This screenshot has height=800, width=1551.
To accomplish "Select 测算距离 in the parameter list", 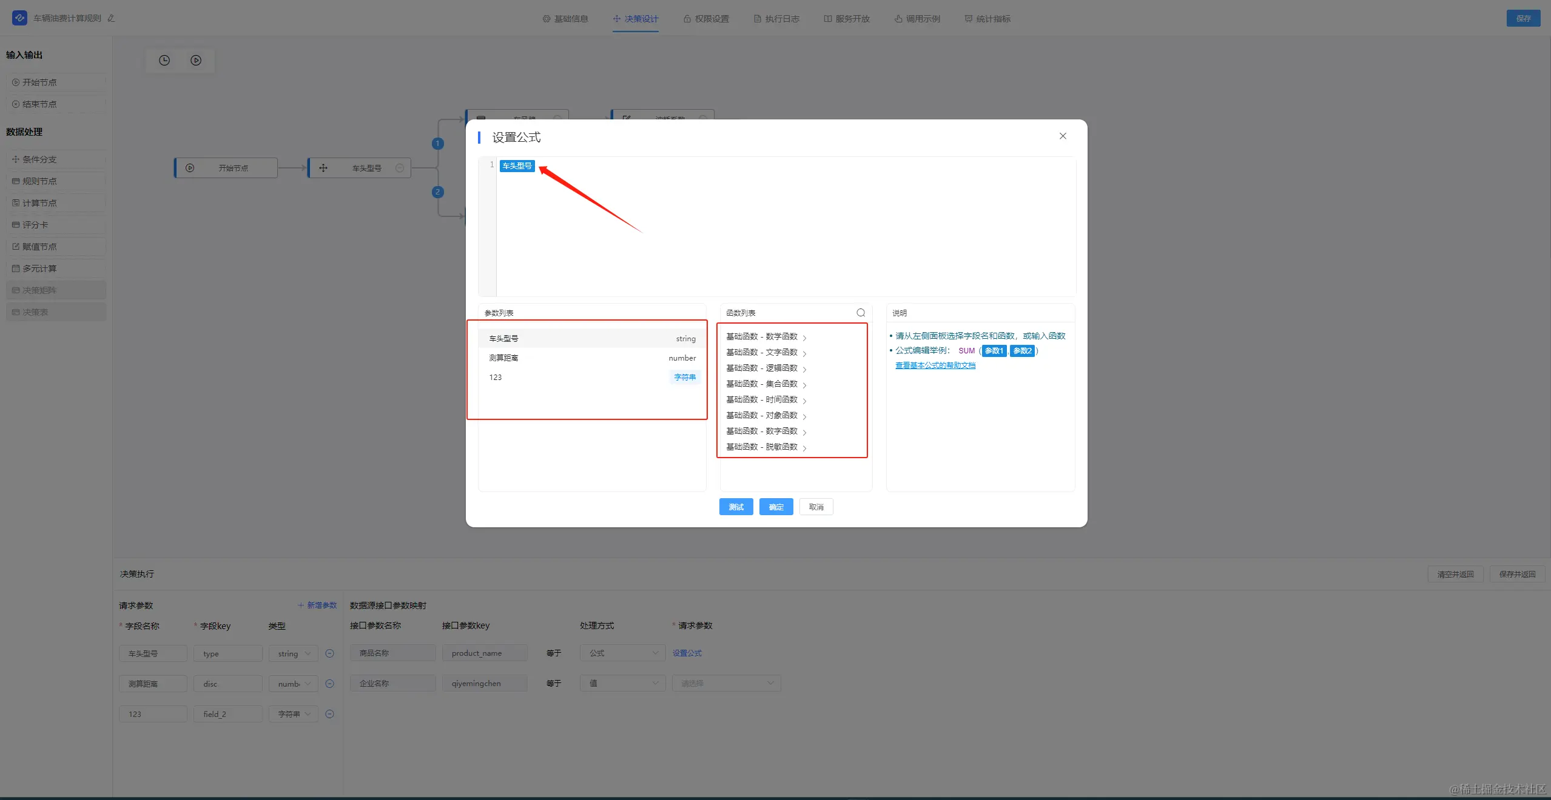I will click(x=591, y=358).
